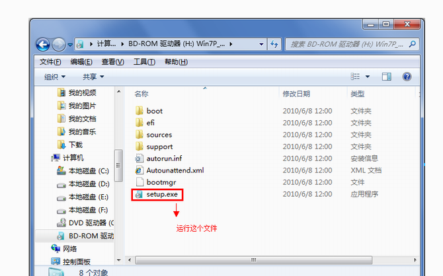
Task: Open the 工具(T) menu
Action: click(144, 62)
